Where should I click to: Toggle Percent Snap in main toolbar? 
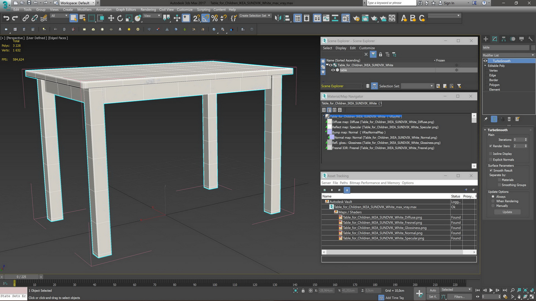214,18
